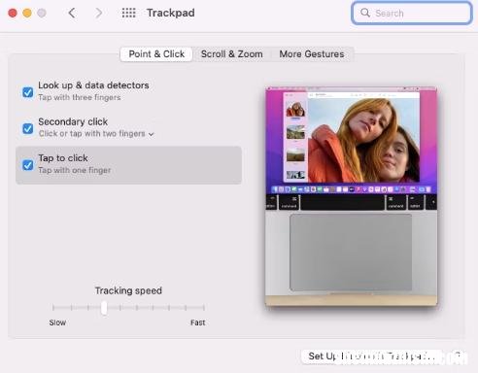Click the Tracking speed slider handle
This screenshot has width=478, height=373.
104,308
